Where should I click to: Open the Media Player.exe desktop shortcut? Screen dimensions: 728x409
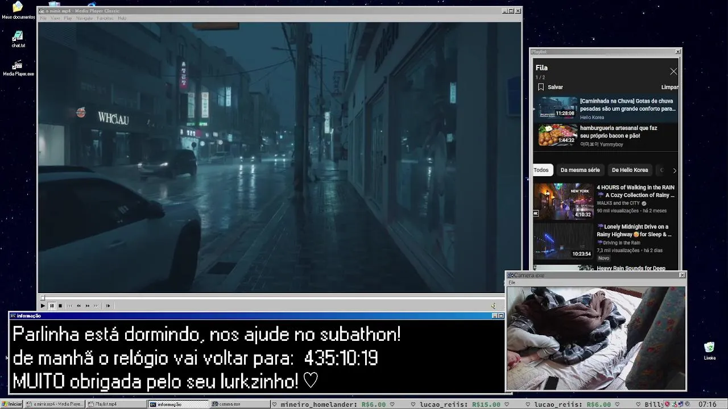(18, 68)
